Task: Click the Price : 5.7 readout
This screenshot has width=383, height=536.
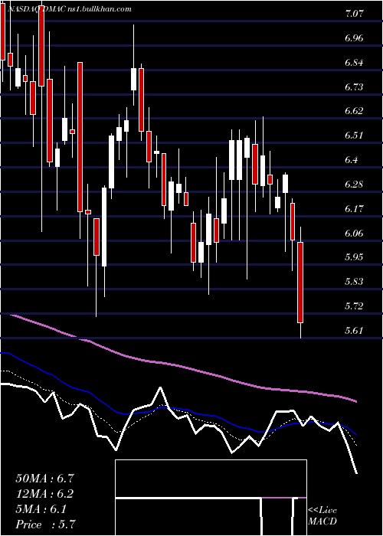Action: point(45,525)
